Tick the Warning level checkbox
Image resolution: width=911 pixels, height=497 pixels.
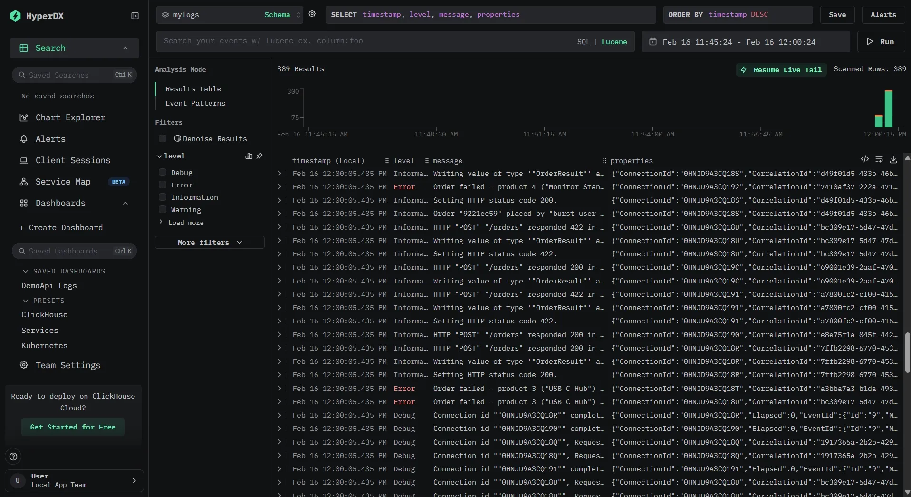point(163,210)
